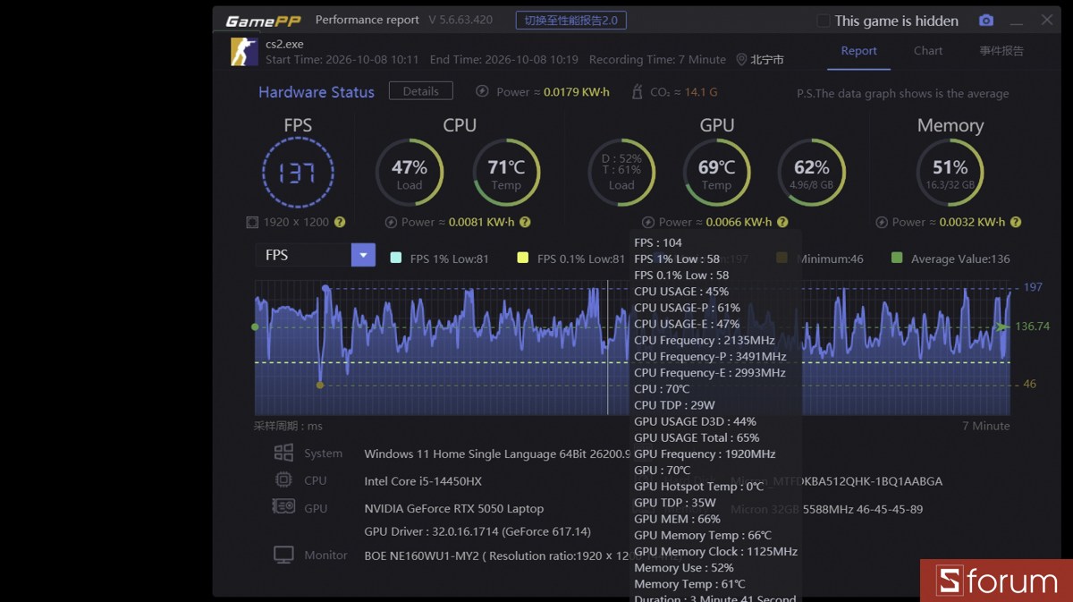Click the CO₂ emission icon

[x=638, y=91]
